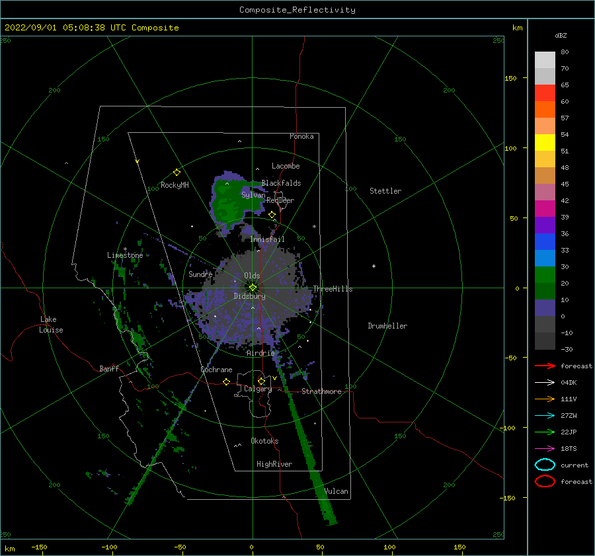Click the yellow diamond marker near RockyMH
This screenshot has width=595, height=556.
pos(177,173)
